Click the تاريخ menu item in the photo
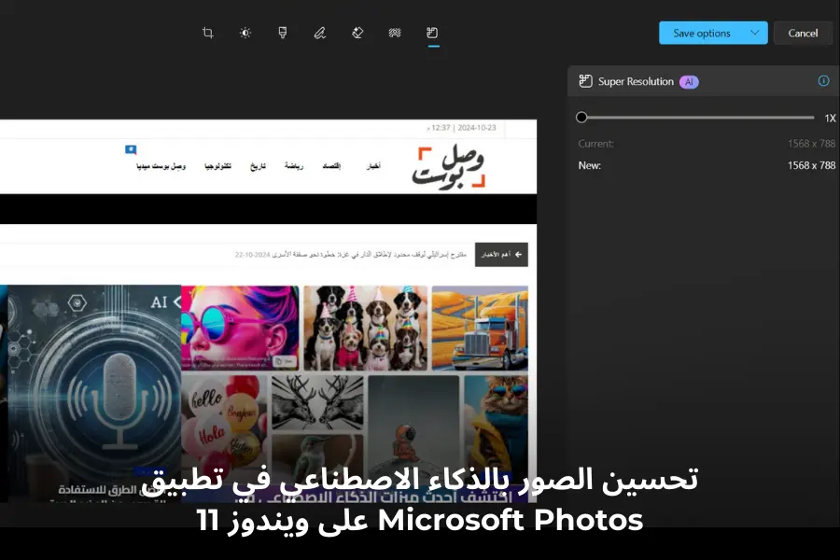The image size is (840, 560). point(259,166)
